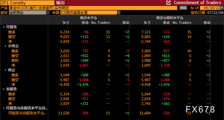Click the 9,865 combined short position value
The height and width of the screenshot is (120, 224).
click(146, 37)
